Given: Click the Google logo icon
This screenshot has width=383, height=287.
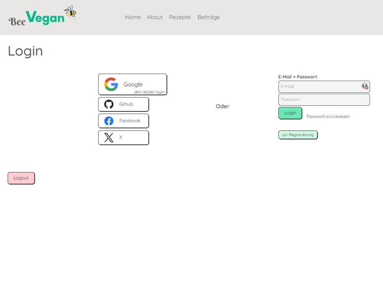Looking at the screenshot, I should 111,85.
